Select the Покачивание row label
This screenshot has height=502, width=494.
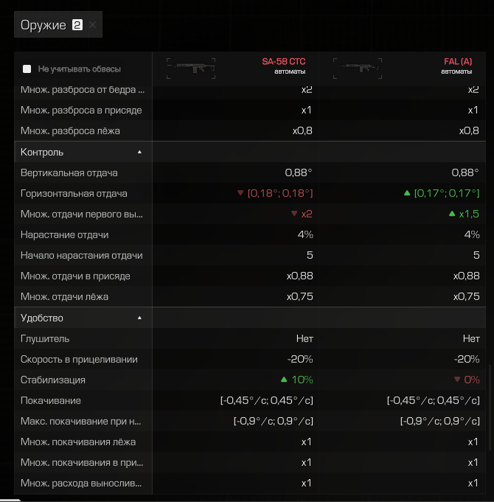pyautogui.click(x=51, y=400)
